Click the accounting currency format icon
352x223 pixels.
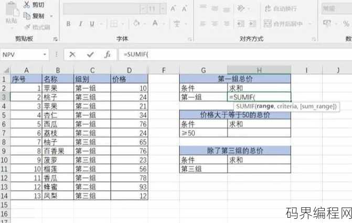pos(327,23)
